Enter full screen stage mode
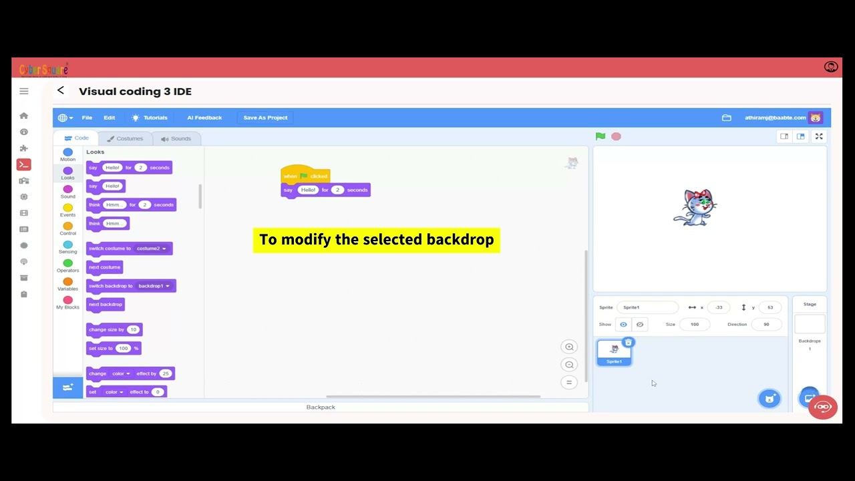 point(819,136)
